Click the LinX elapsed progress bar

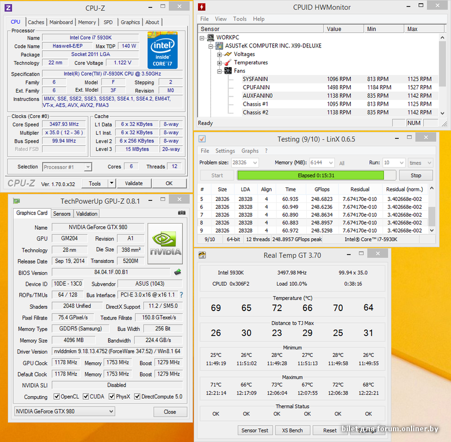click(316, 176)
